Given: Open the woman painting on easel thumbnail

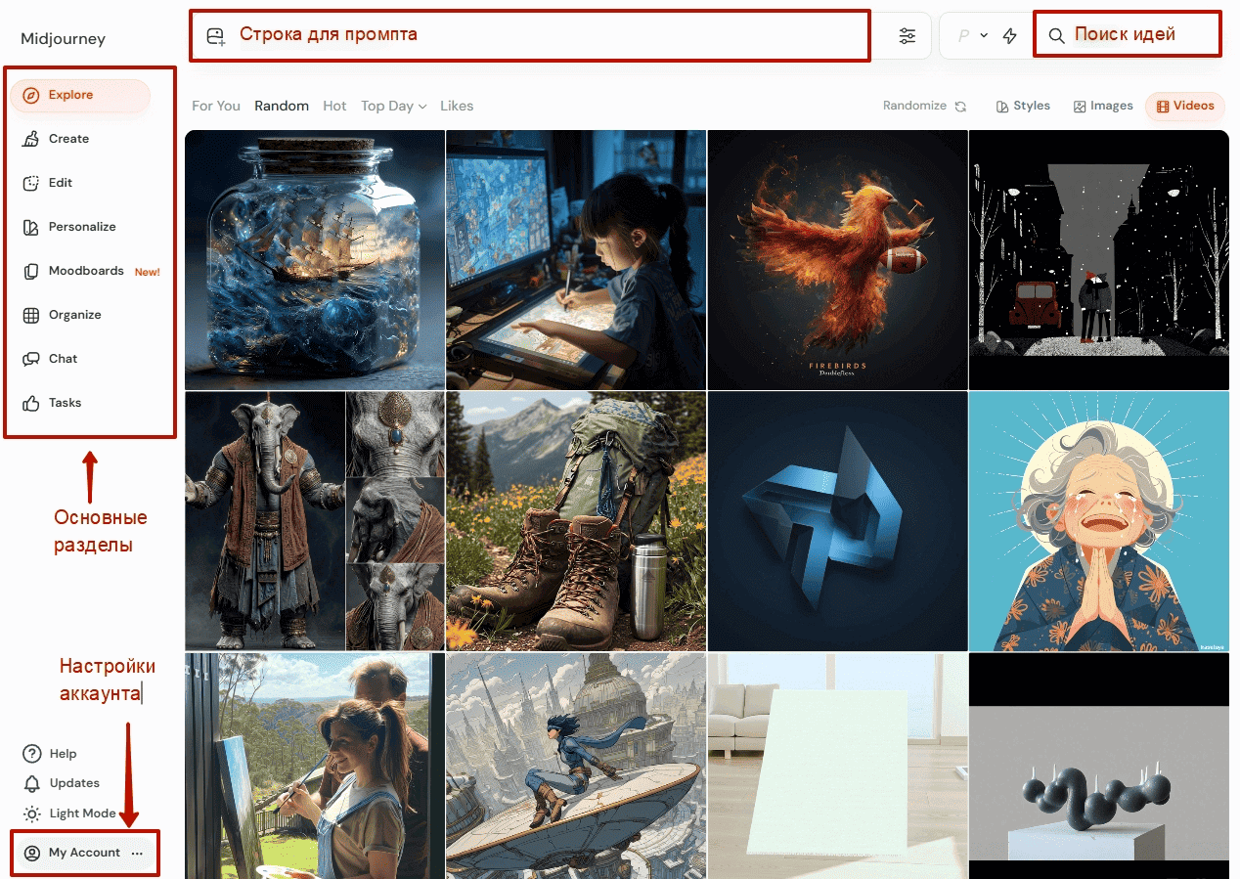Looking at the screenshot, I should point(315,766).
